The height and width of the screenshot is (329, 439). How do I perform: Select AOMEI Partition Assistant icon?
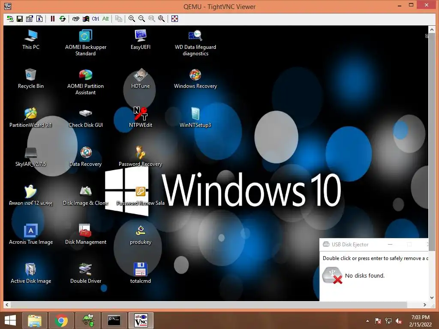(86, 82)
